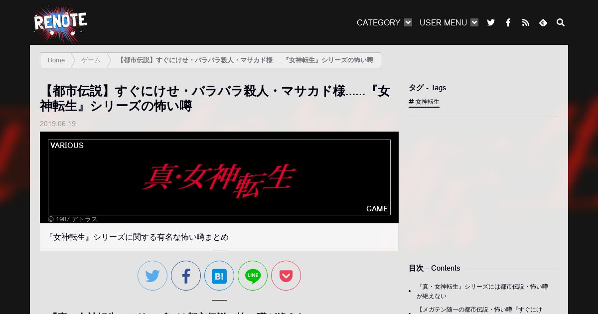
Task: Expand the USER MENU dropdown arrow
Action: point(474,22)
